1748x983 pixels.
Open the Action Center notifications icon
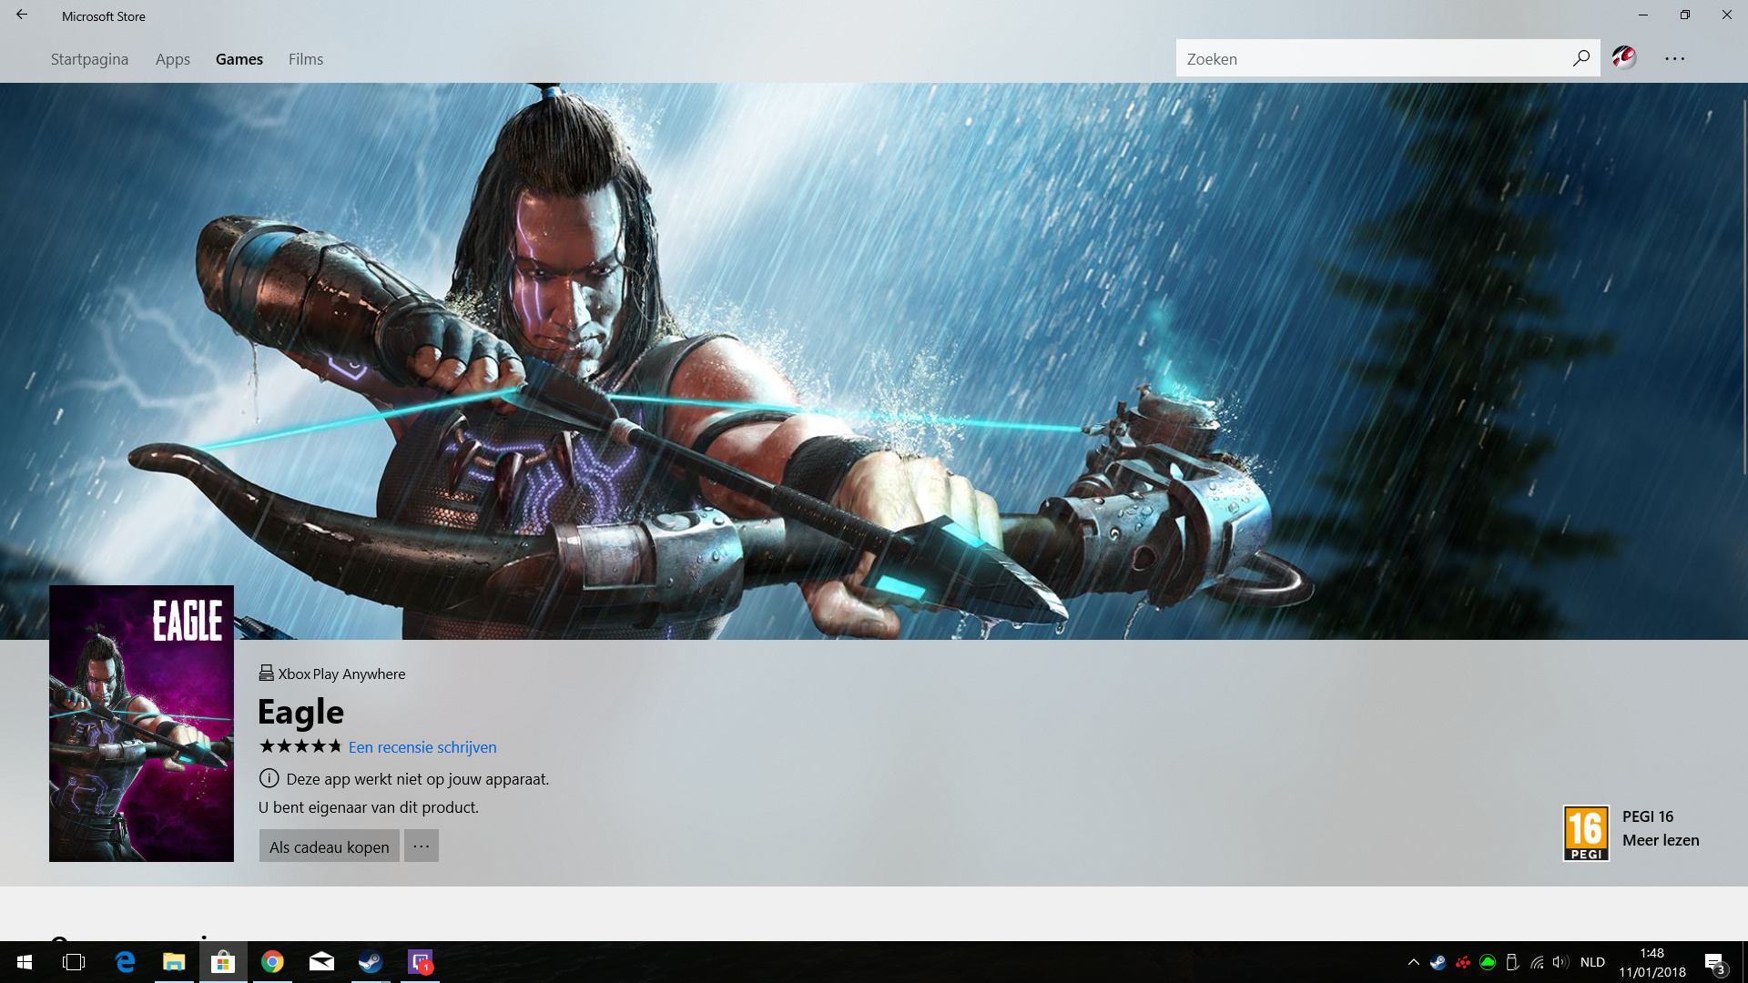click(x=1715, y=963)
